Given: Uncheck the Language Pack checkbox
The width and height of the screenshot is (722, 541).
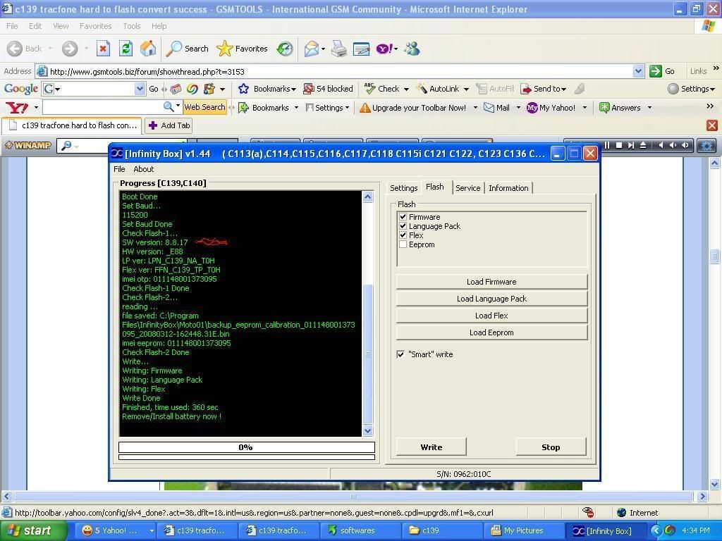Looking at the screenshot, I should [x=403, y=226].
